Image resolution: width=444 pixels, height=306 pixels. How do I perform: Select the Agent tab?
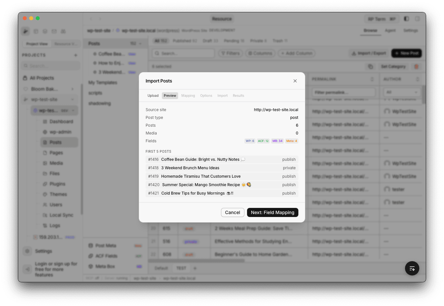[x=390, y=30]
